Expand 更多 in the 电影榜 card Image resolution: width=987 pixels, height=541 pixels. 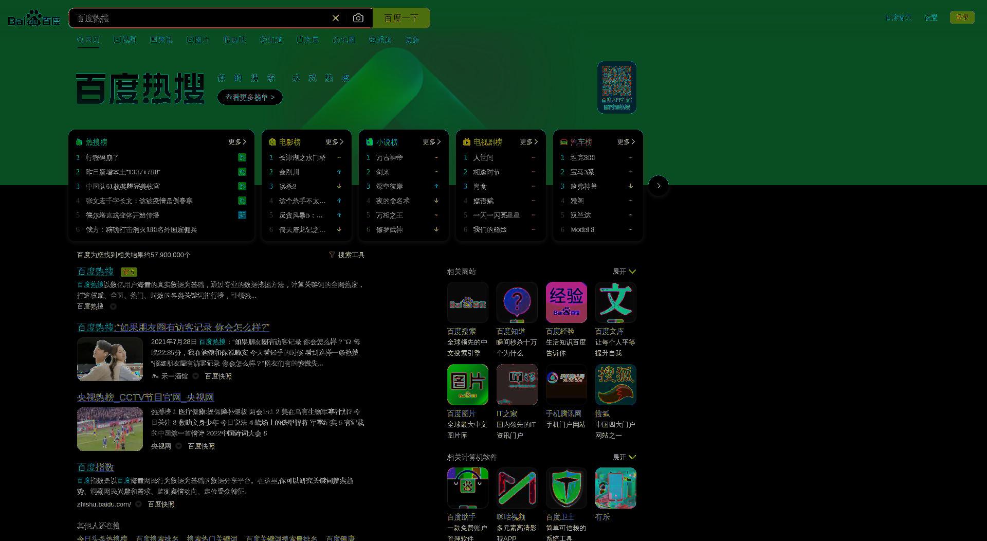[334, 142]
